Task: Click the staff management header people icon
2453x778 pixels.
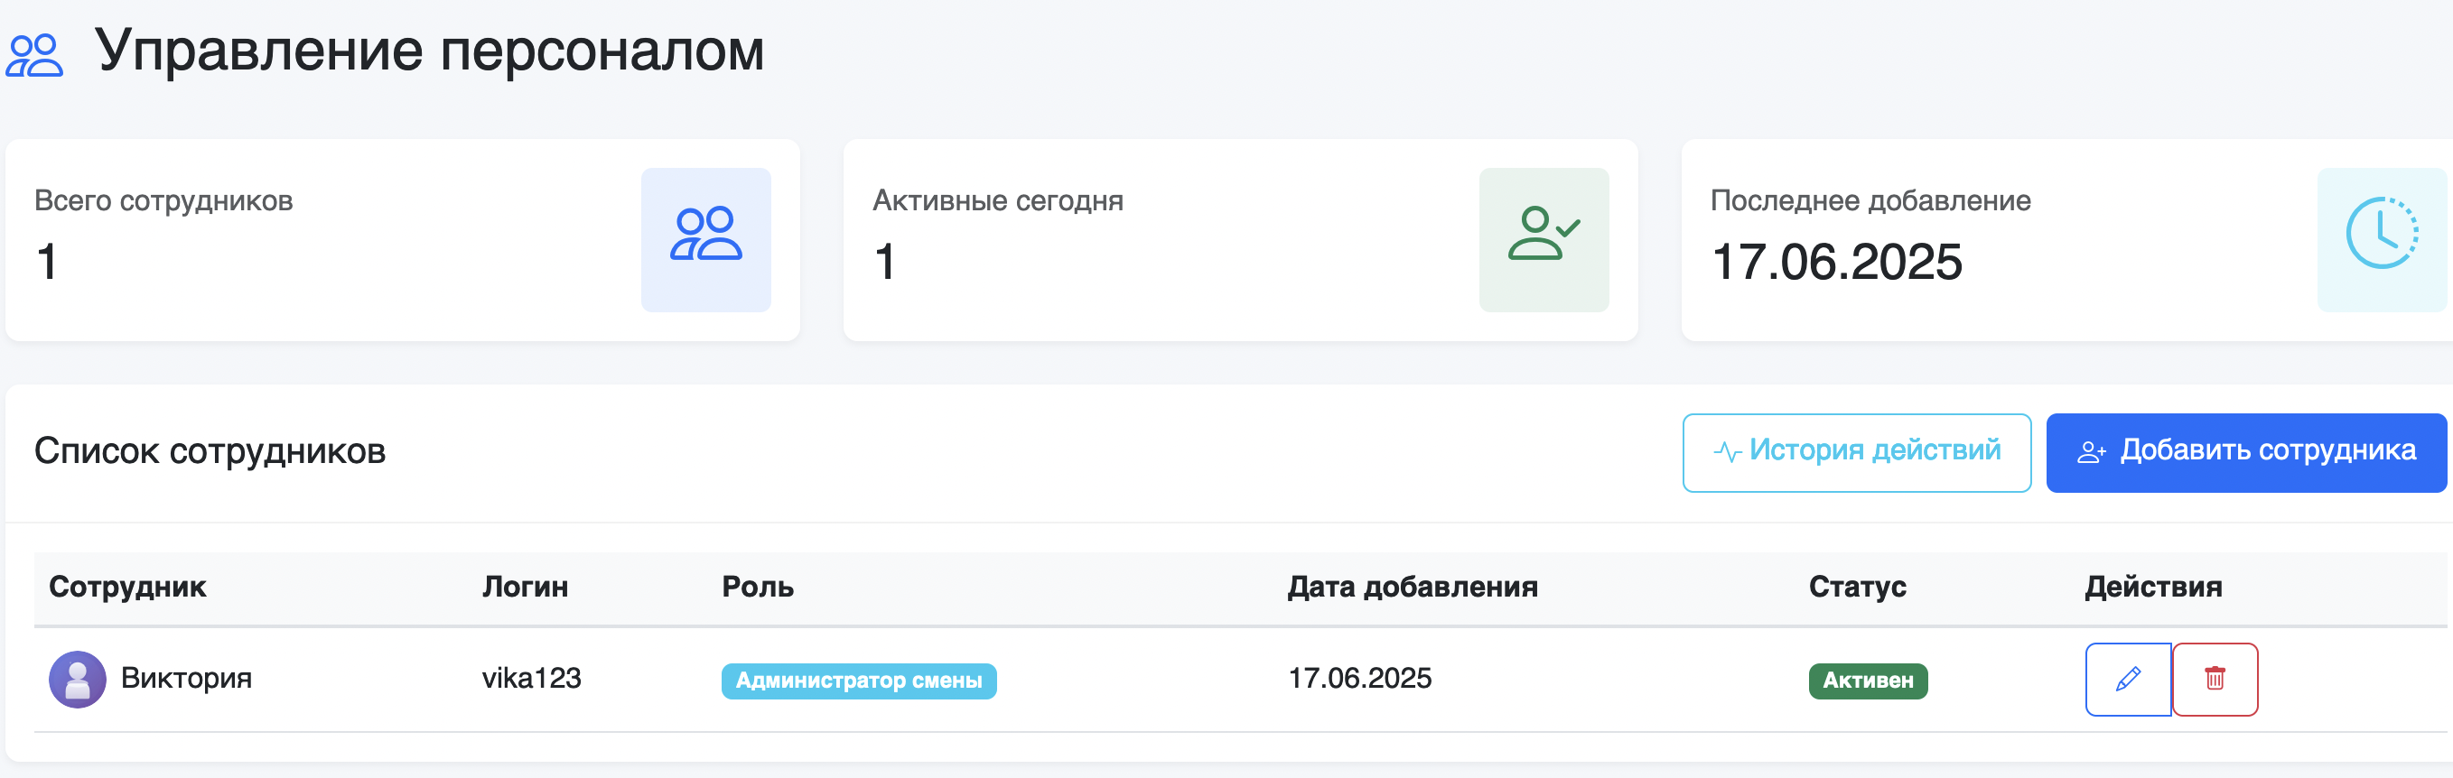Action: [34, 55]
